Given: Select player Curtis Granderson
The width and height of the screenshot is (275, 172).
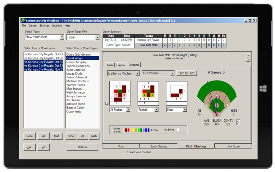Looking at the screenshot, I should (x=82, y=54).
